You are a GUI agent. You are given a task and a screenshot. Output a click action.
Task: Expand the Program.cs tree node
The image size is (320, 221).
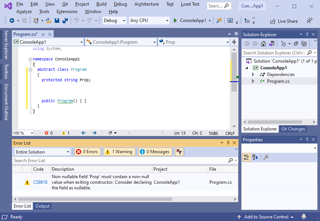point(253,81)
